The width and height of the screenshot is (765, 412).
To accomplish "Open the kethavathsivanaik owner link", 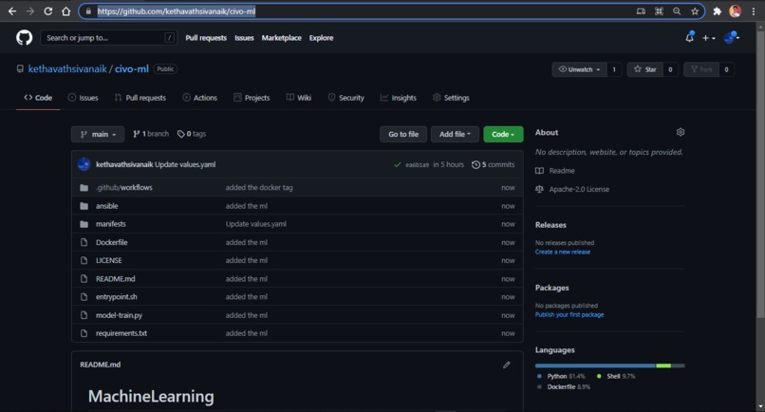I will click(67, 69).
